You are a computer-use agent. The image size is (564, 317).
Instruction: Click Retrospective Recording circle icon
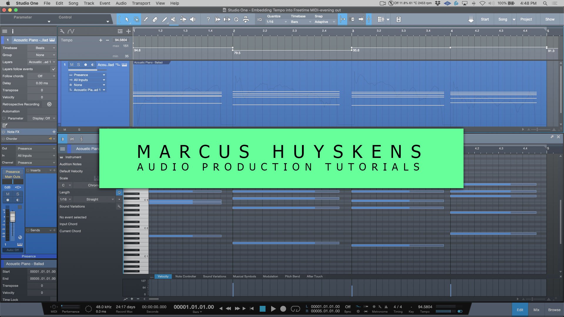coord(49,104)
